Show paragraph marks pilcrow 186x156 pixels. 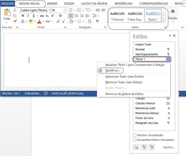tap(97, 21)
